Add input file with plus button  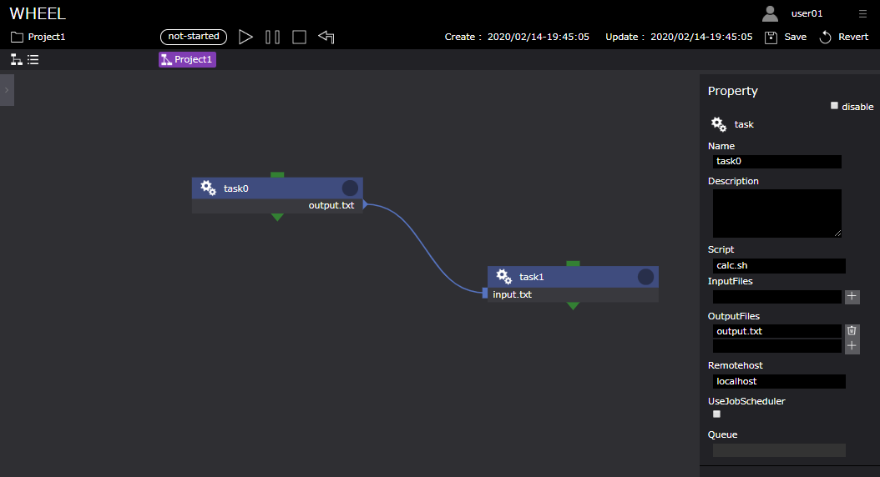tap(852, 296)
